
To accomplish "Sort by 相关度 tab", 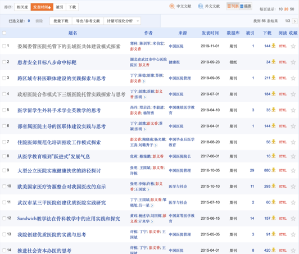I will point(22,7).
